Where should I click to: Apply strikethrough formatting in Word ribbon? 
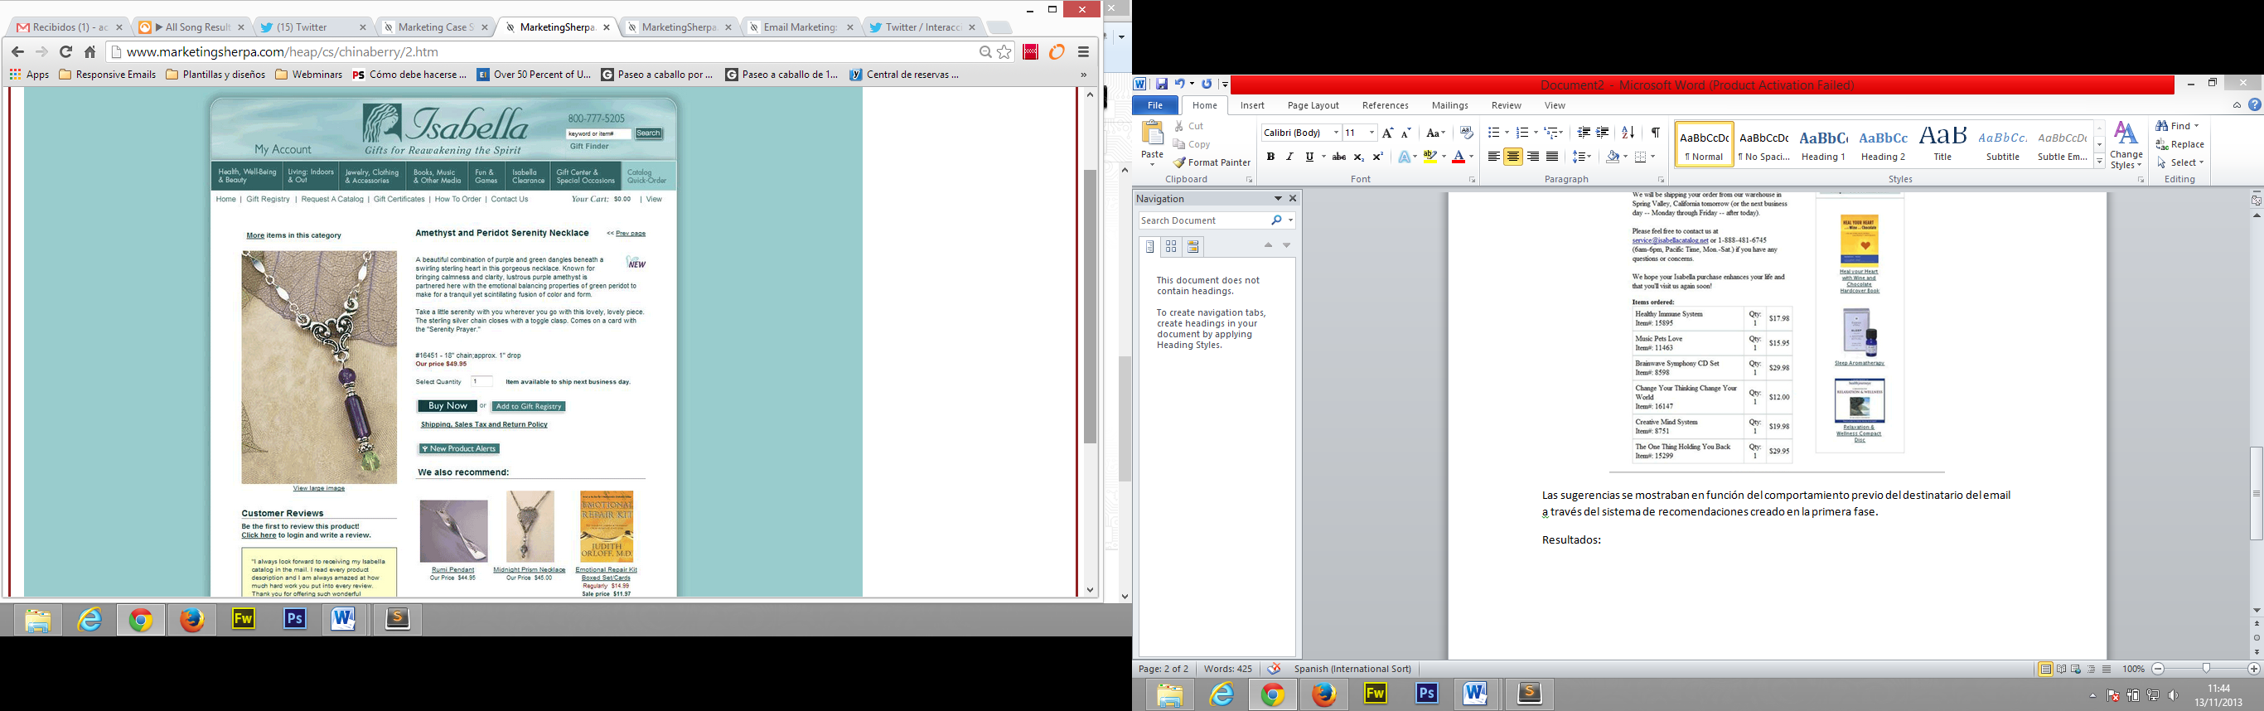click(1338, 157)
